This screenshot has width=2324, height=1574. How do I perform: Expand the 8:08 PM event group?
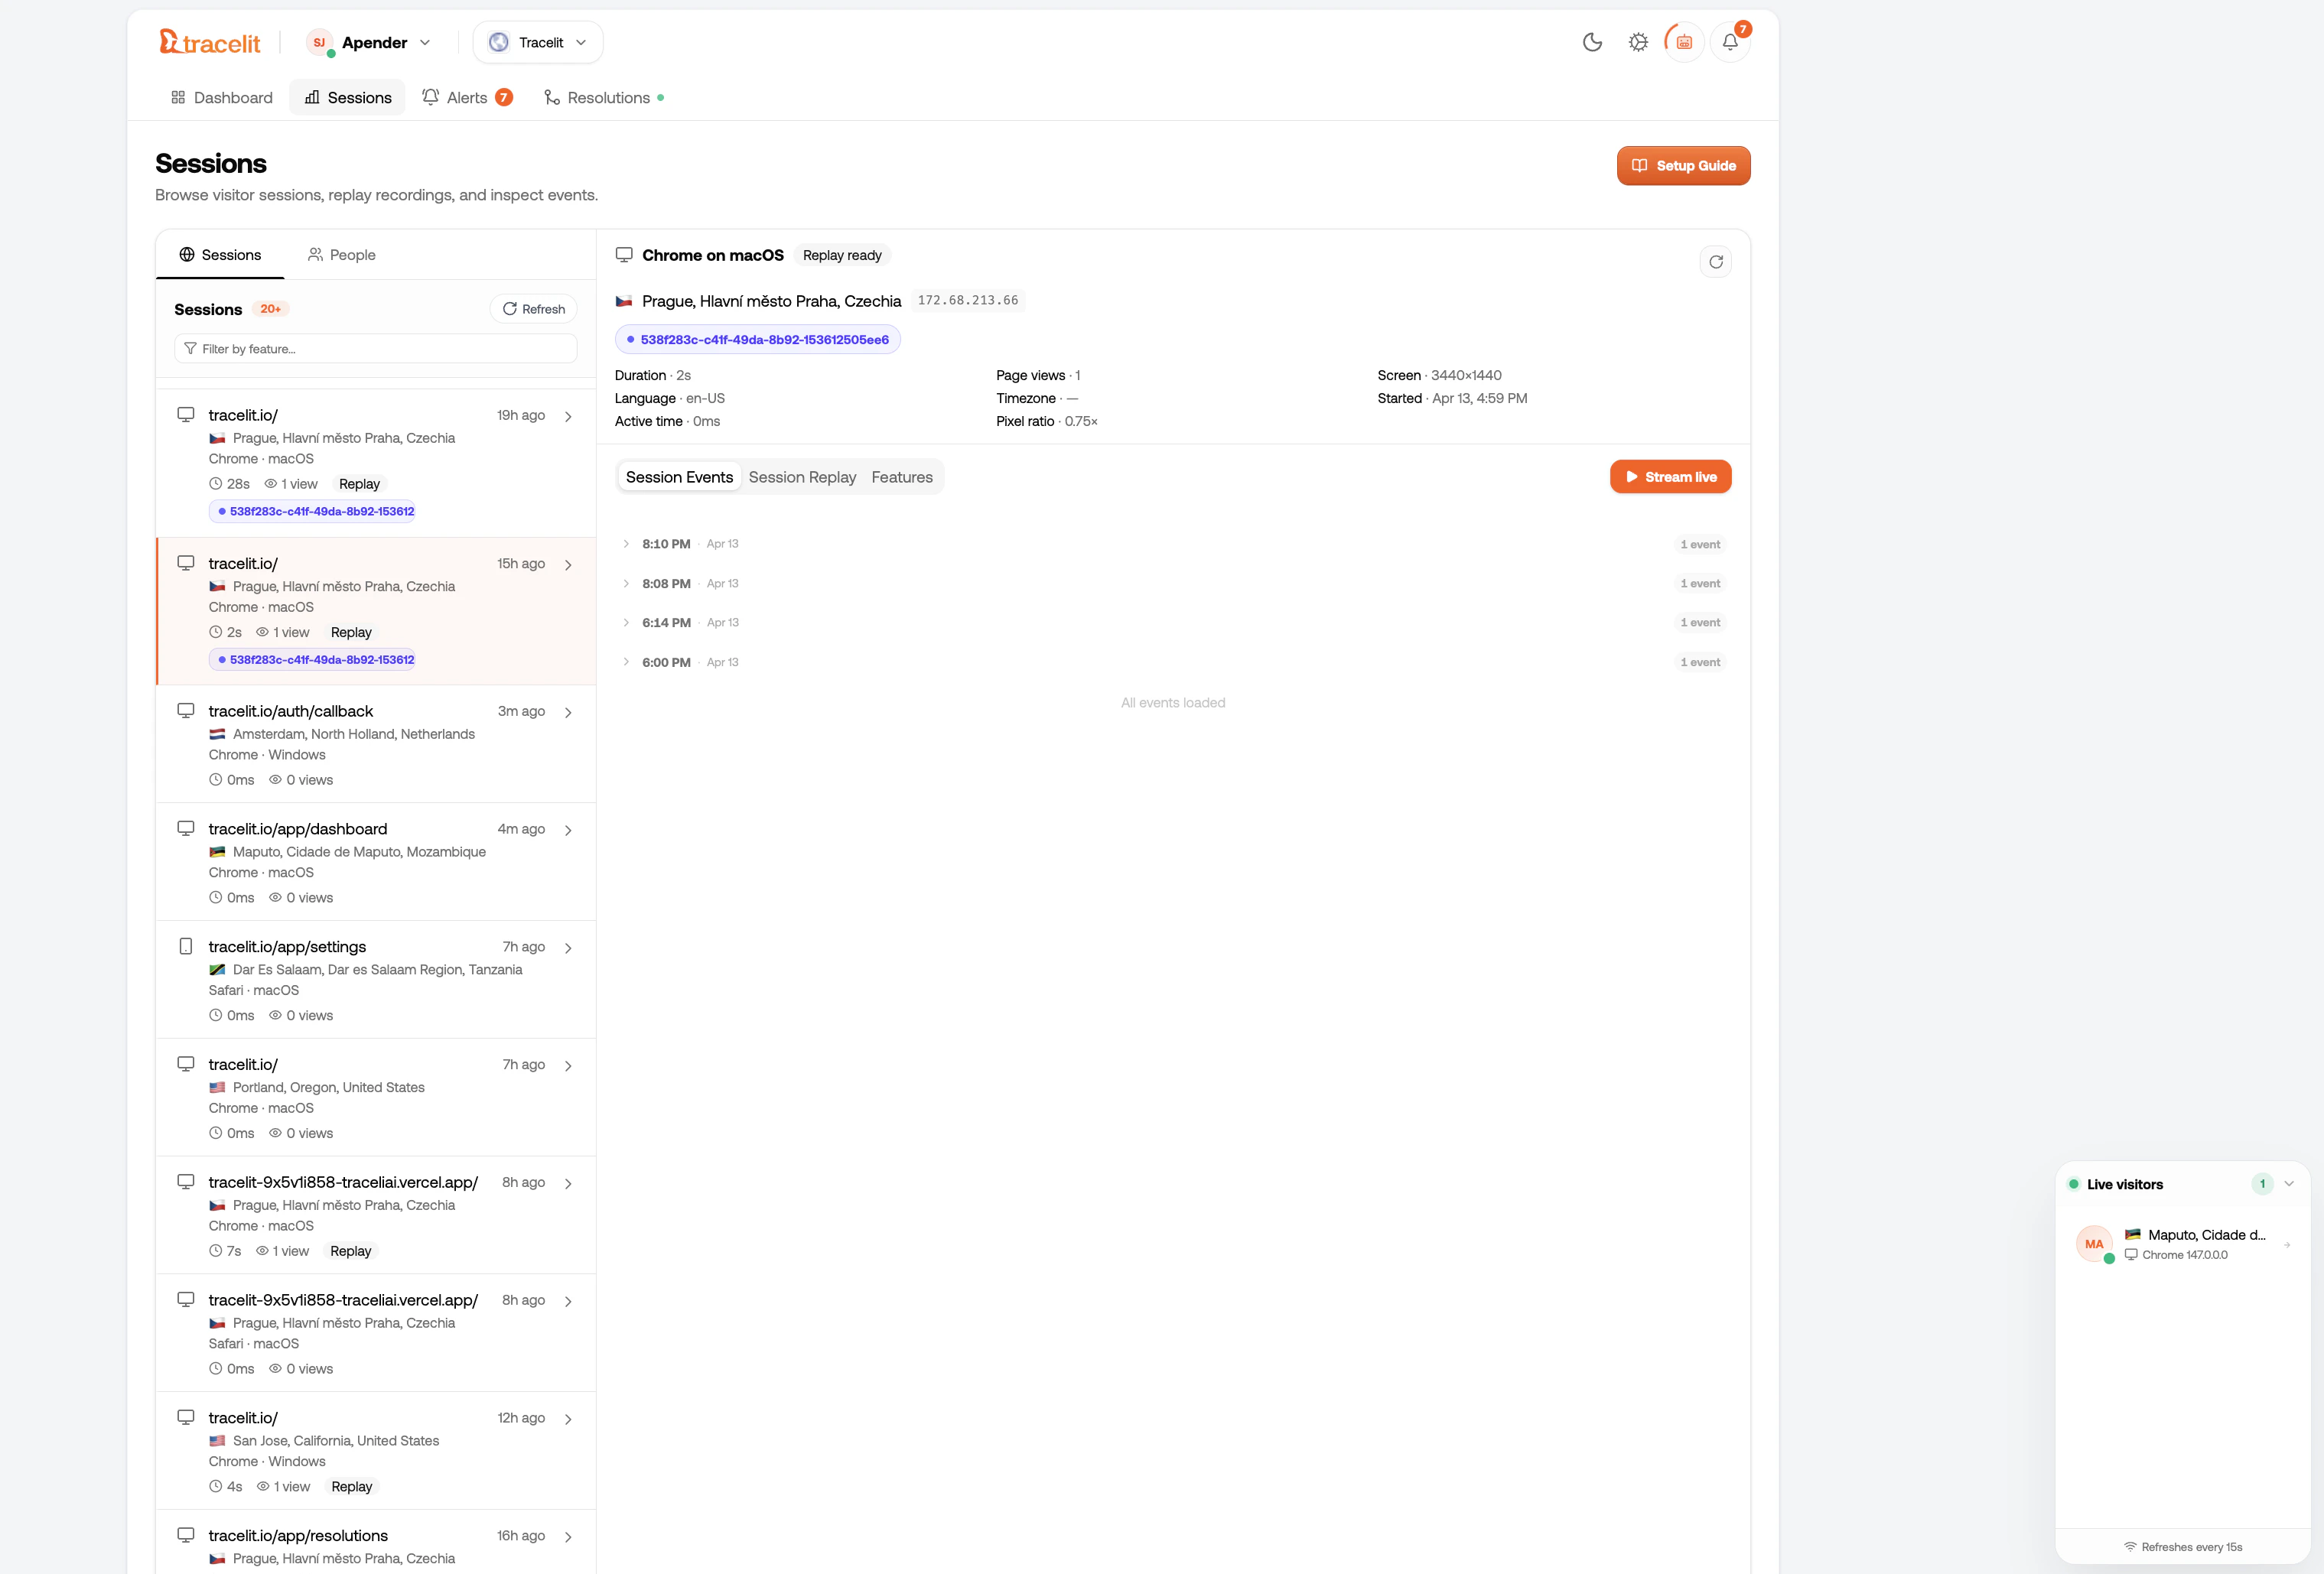pyautogui.click(x=627, y=584)
